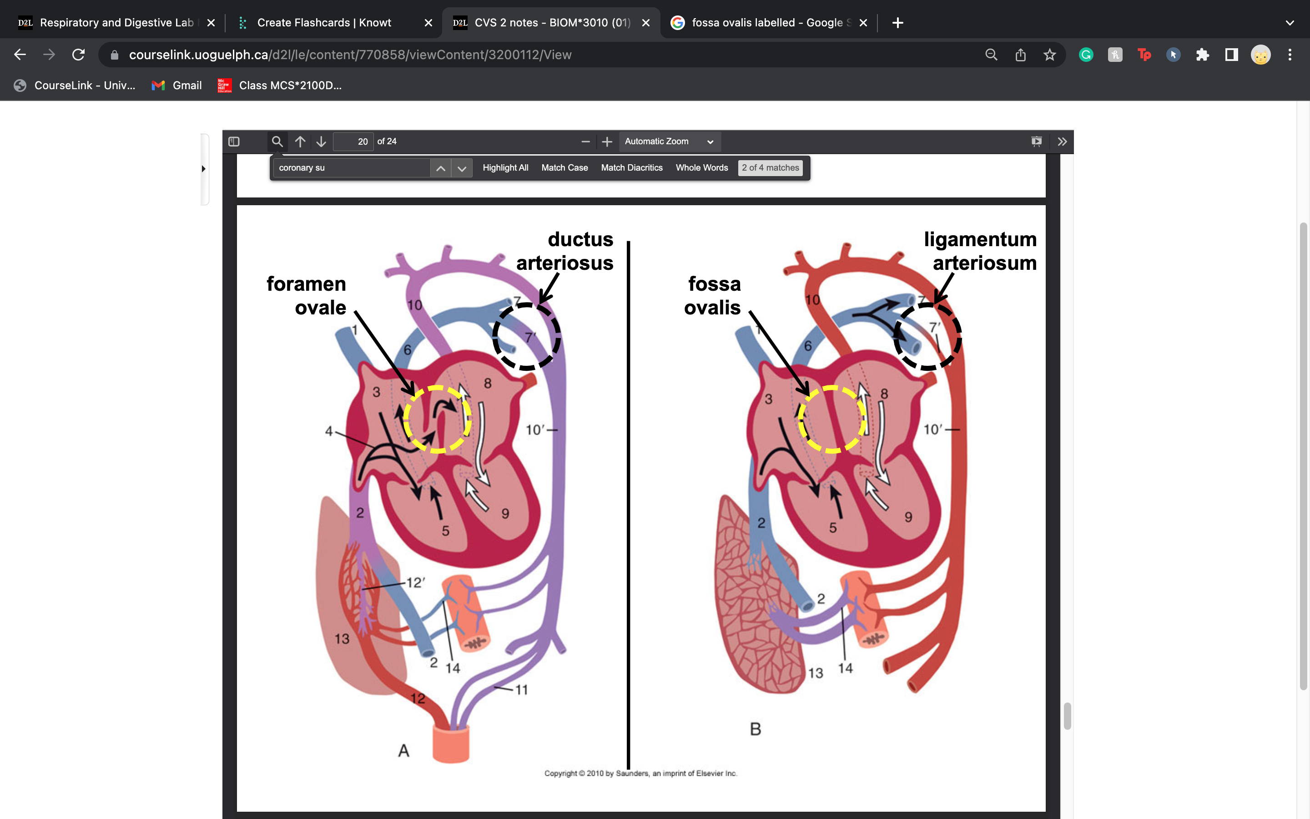
Task: Bookmark this page with the star
Action: [1050, 55]
